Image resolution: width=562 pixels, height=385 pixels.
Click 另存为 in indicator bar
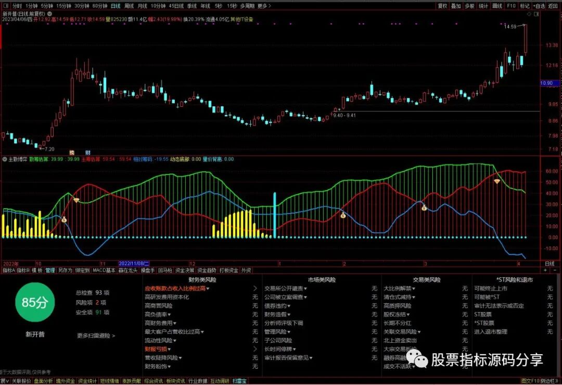click(65, 270)
